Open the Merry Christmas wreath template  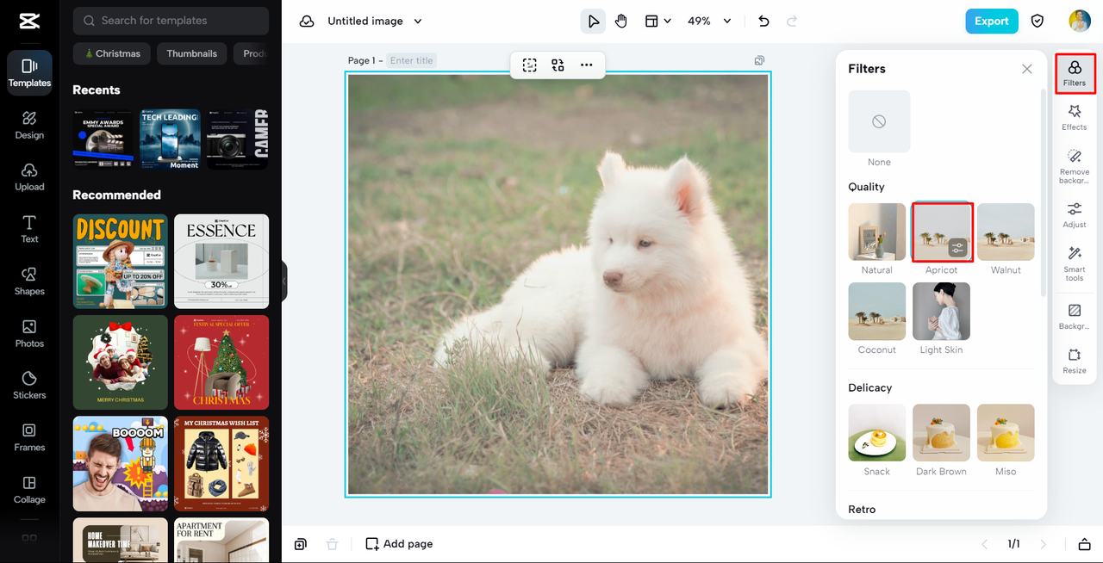point(121,362)
